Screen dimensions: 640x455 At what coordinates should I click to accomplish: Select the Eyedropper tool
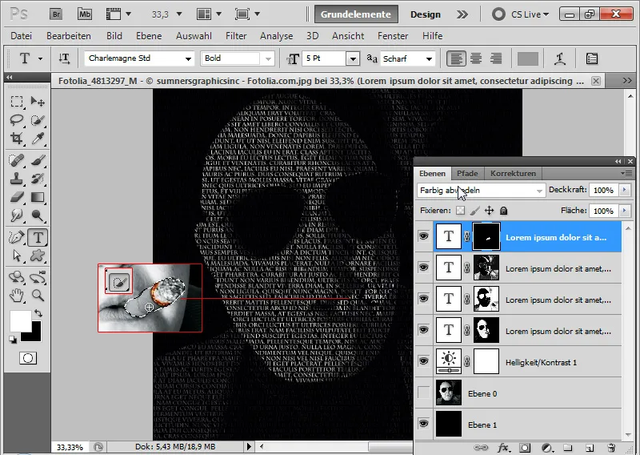tap(38, 139)
